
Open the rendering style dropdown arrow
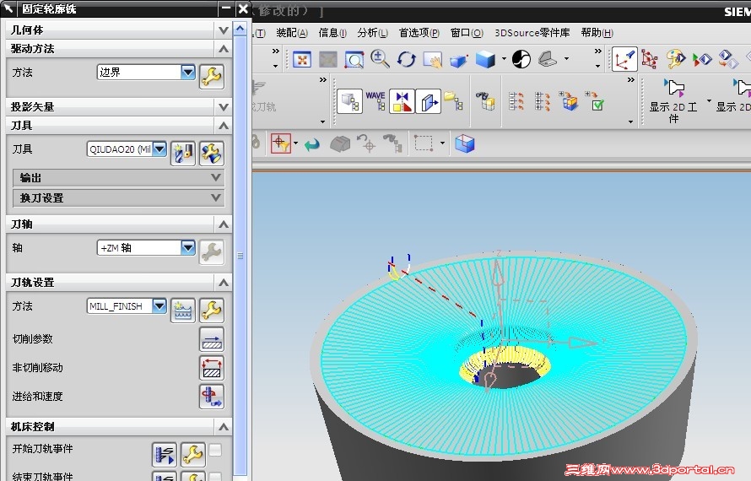[504, 59]
